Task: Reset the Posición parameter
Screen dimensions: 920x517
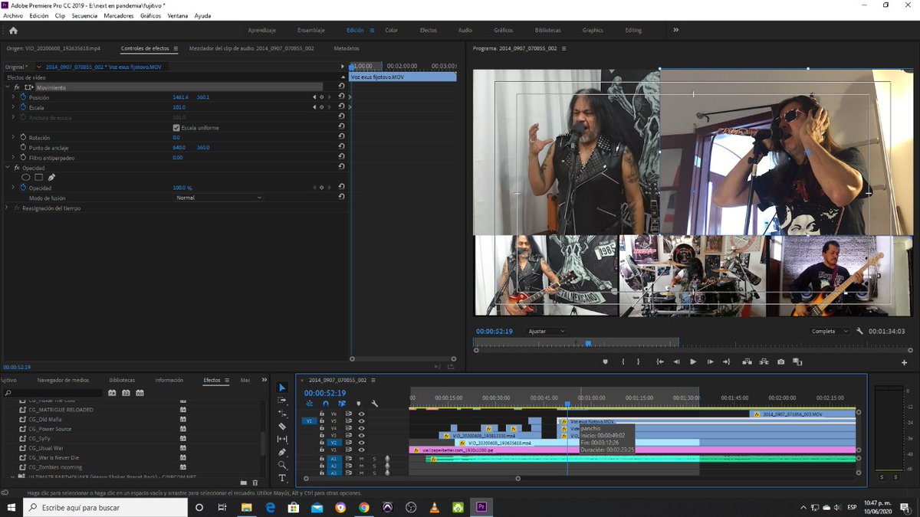Action: coord(341,97)
